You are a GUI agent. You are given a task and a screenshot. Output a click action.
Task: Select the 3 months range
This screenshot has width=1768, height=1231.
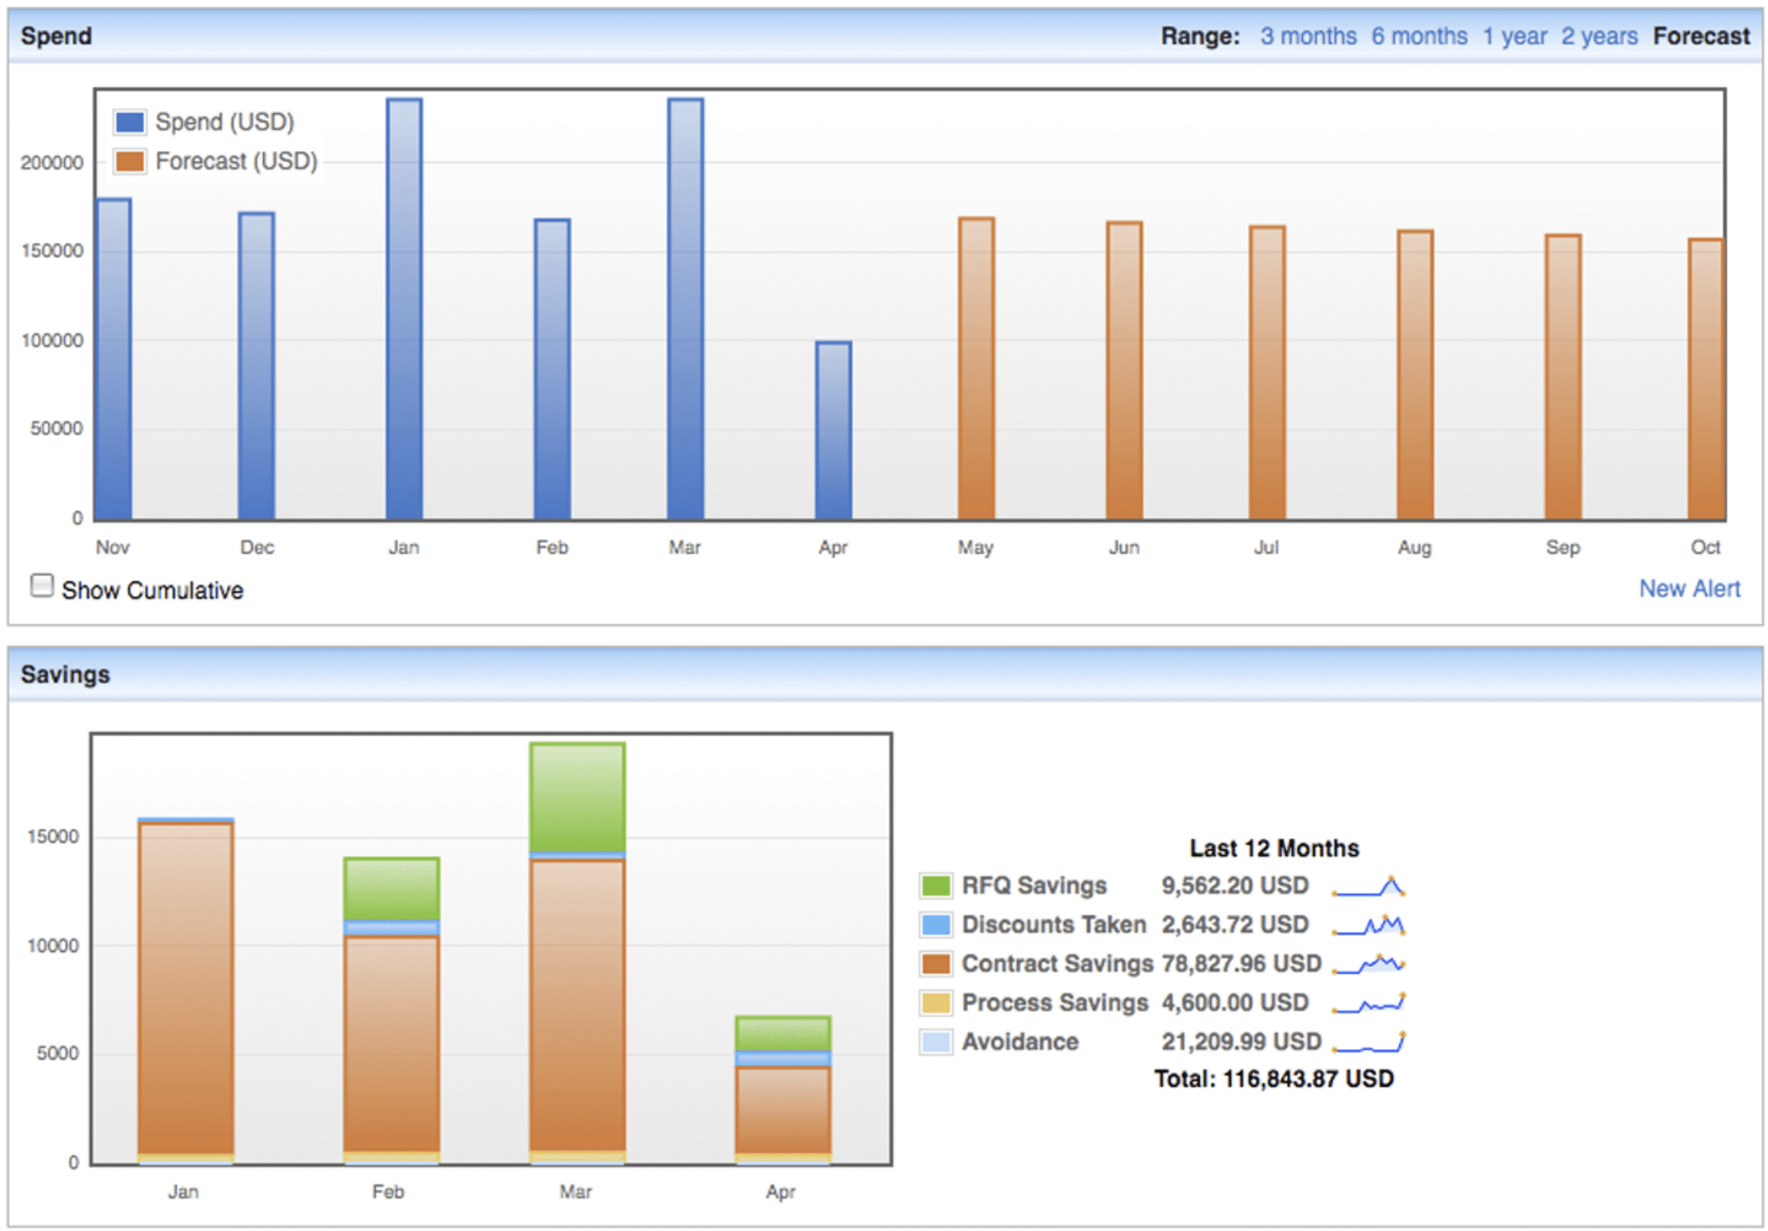pos(1307,36)
